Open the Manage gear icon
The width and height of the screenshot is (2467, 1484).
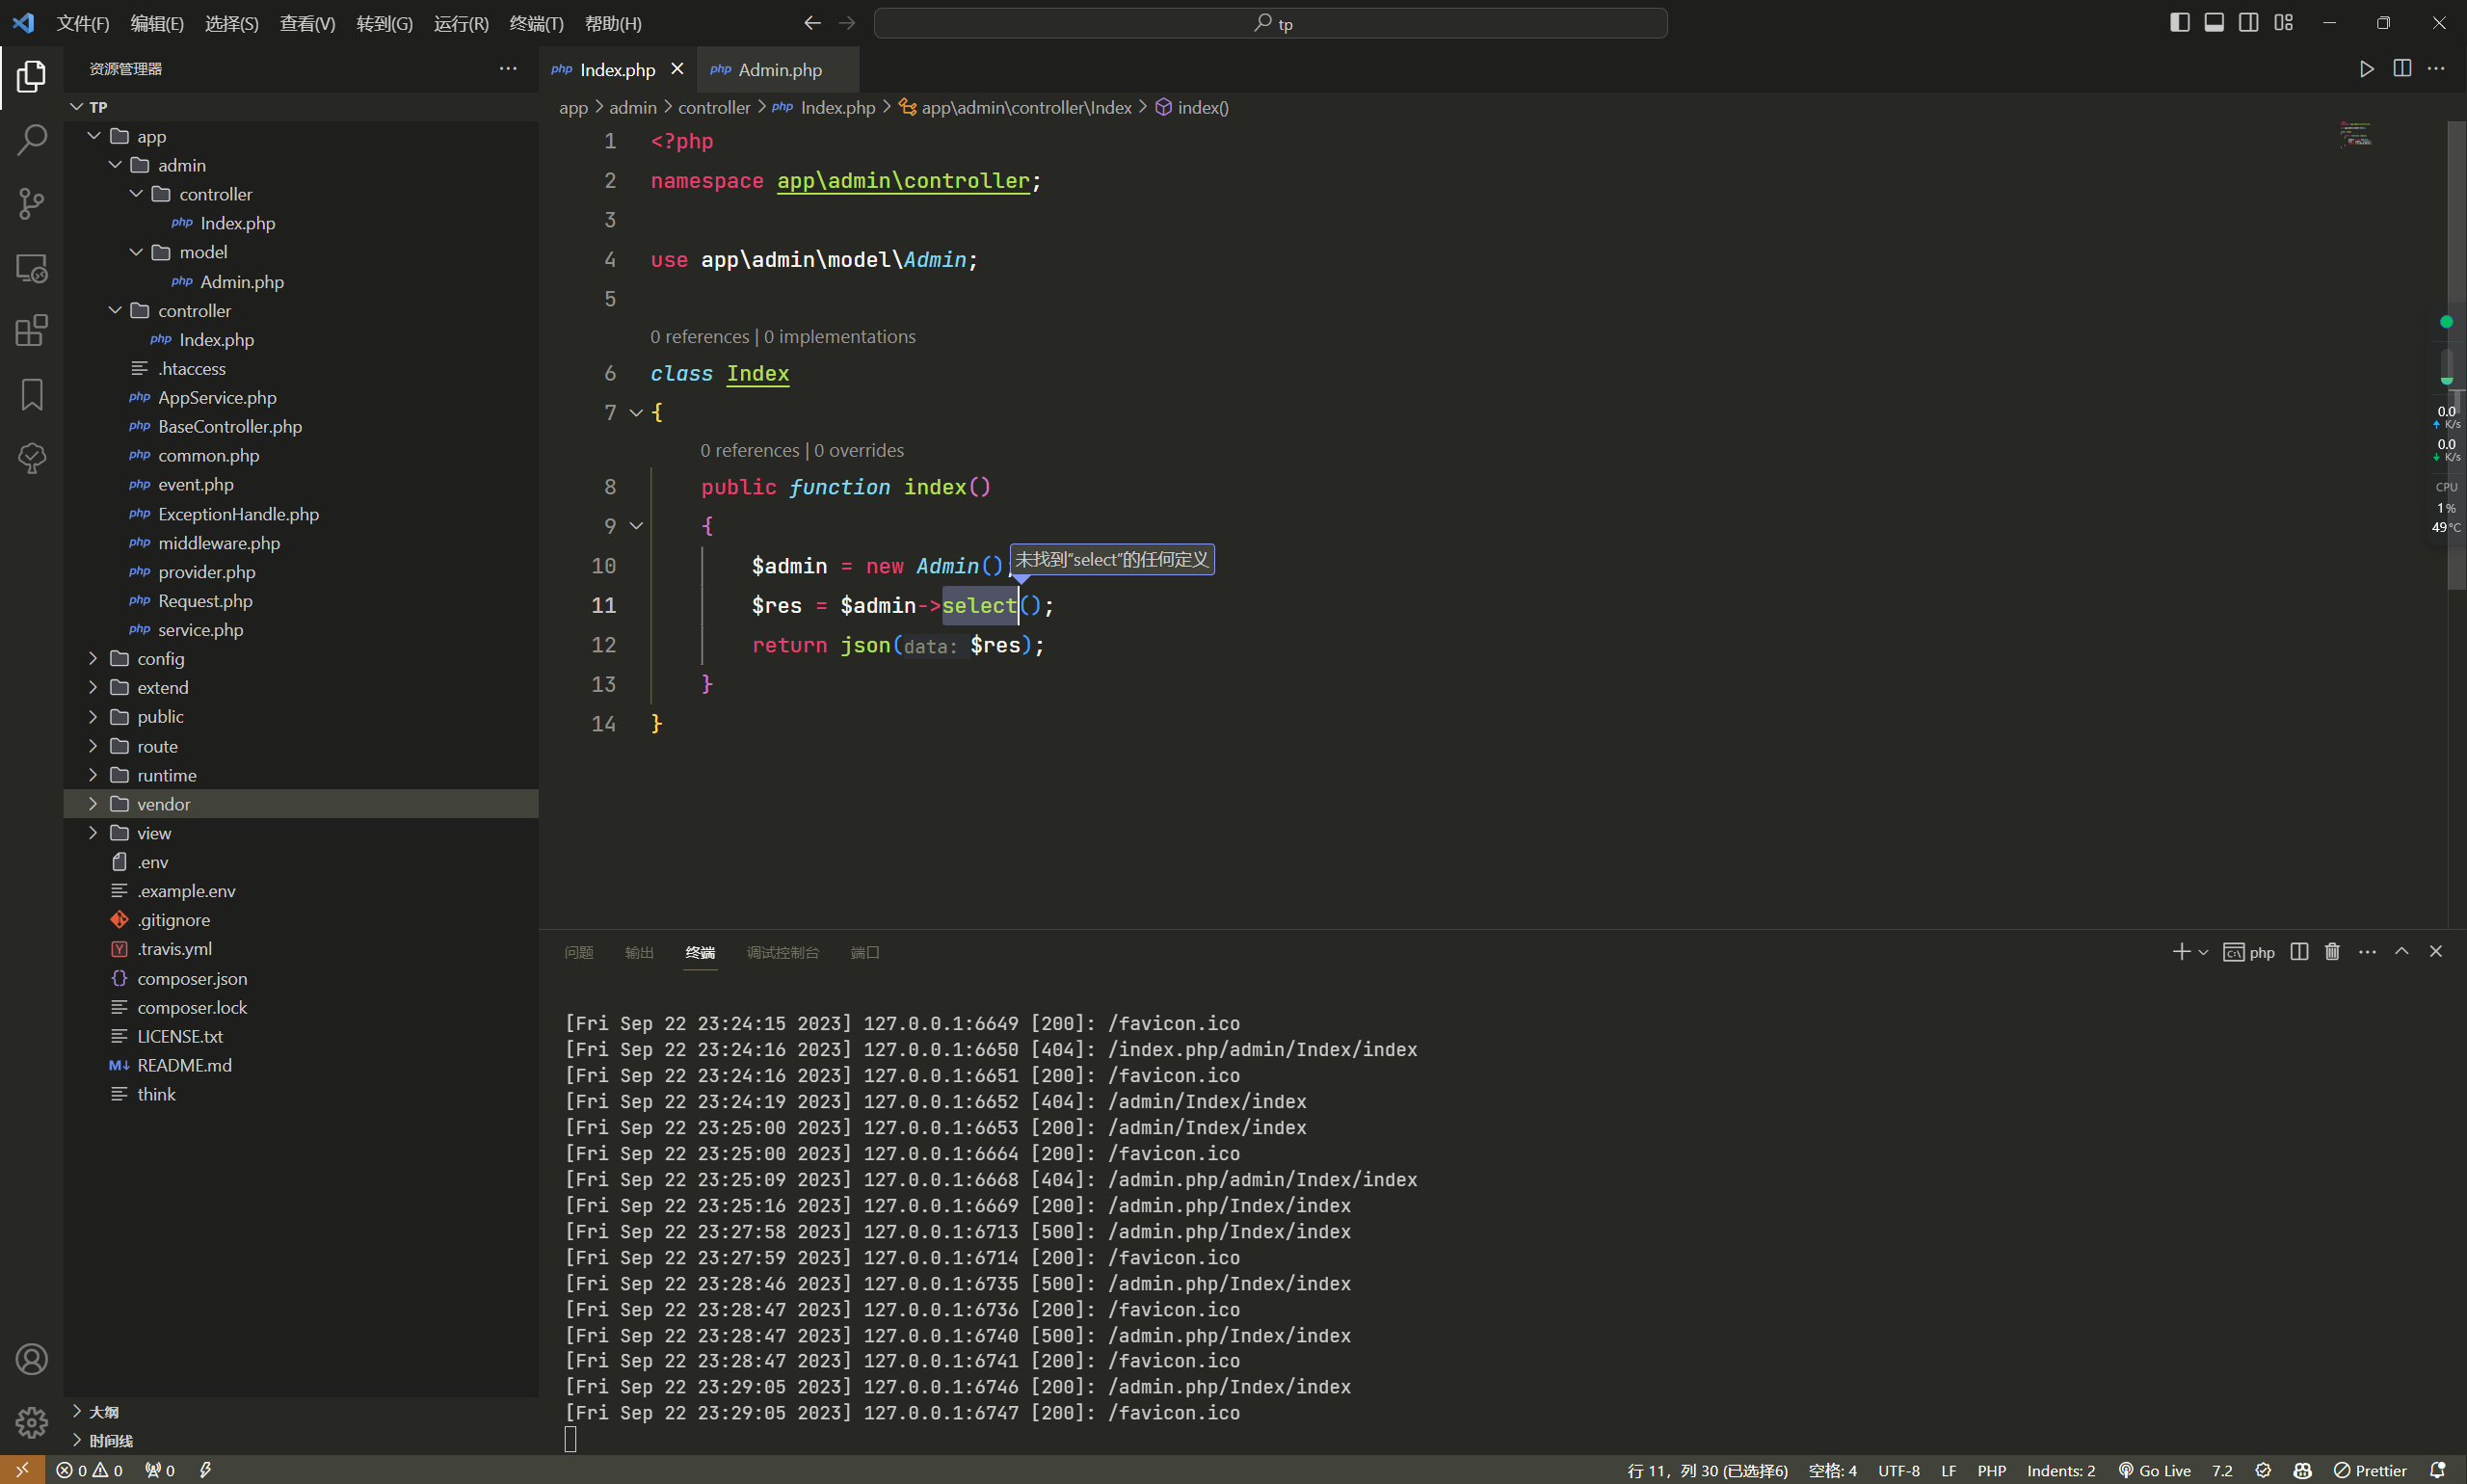click(x=31, y=1421)
